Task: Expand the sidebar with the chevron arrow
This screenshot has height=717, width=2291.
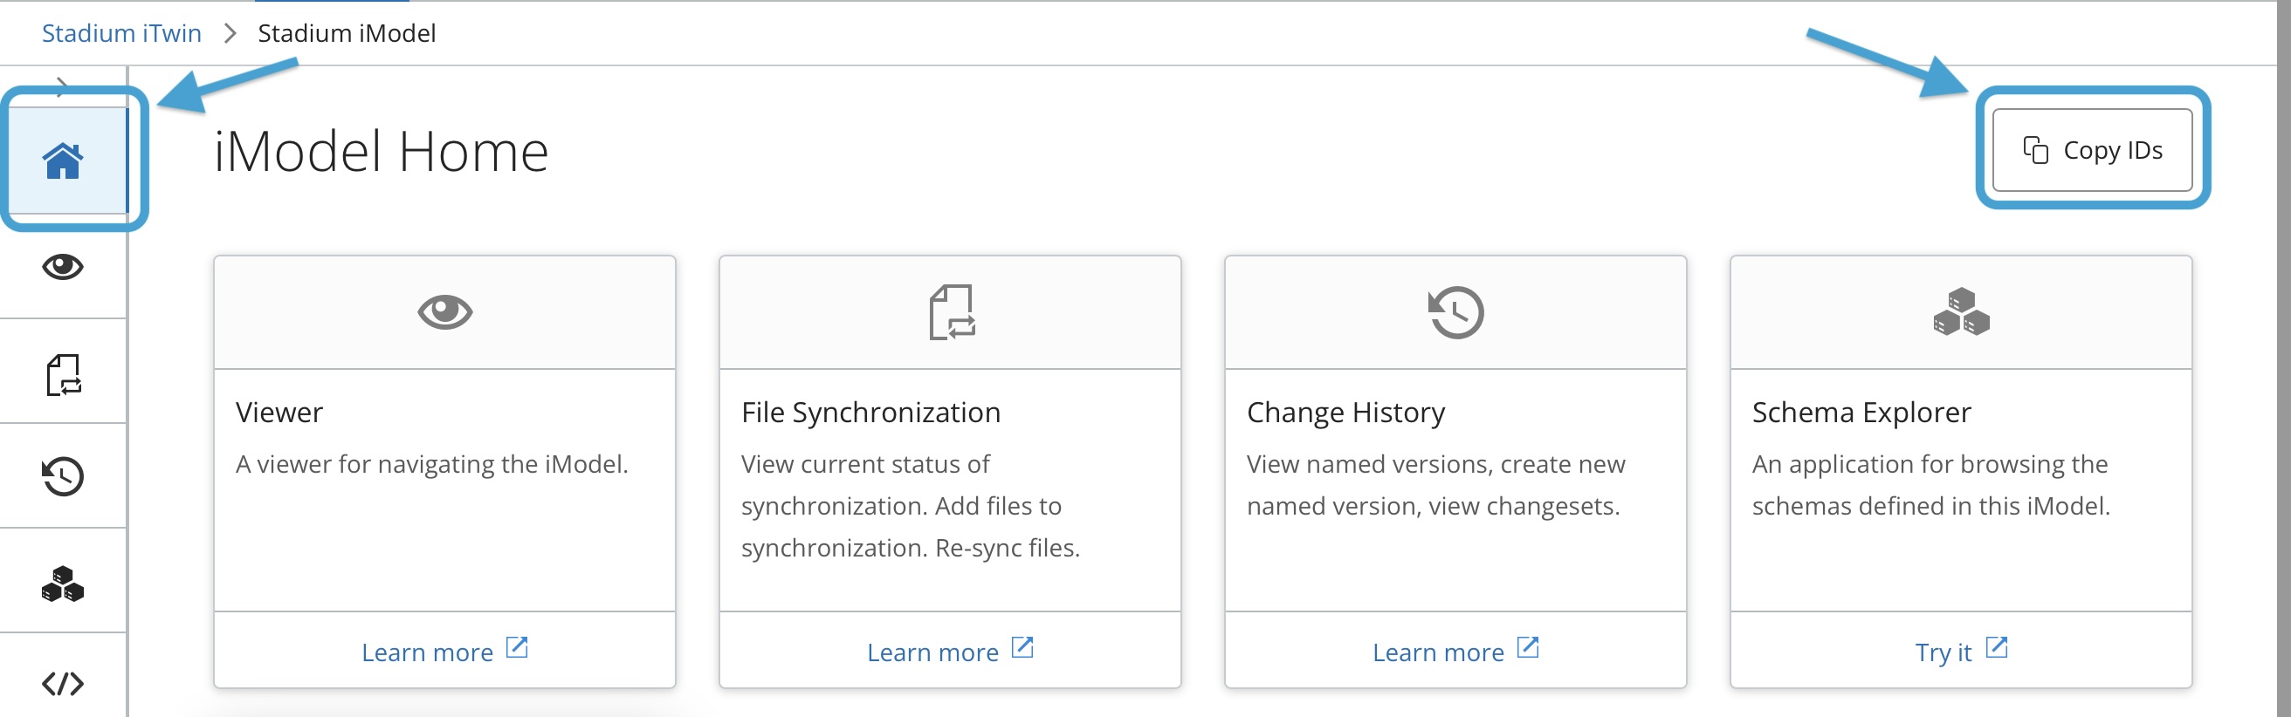Action: tap(61, 85)
